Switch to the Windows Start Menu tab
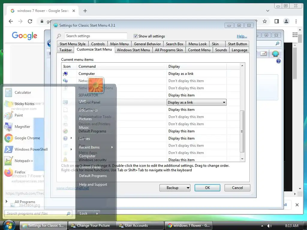Screen dimensions: 307x230 click(133, 50)
